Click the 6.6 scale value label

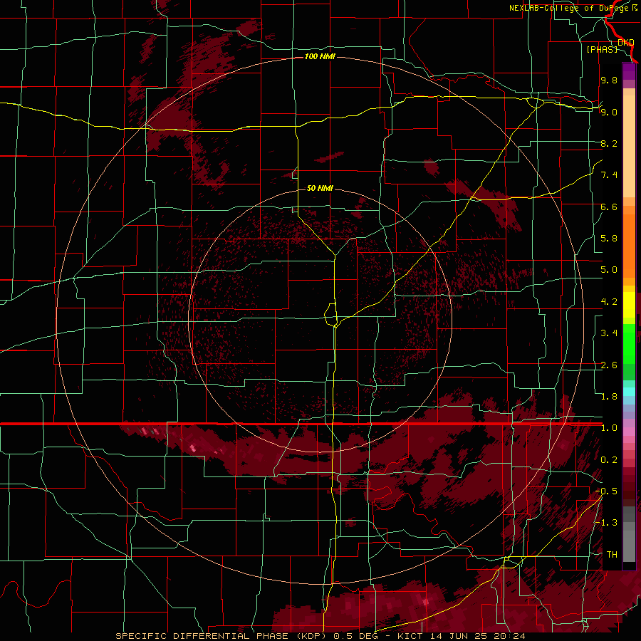(x=609, y=207)
